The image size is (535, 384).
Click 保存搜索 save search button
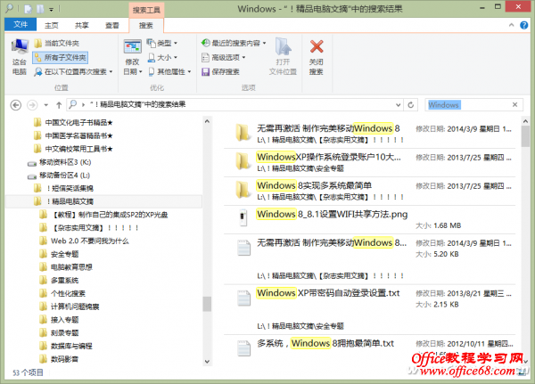tap(221, 71)
